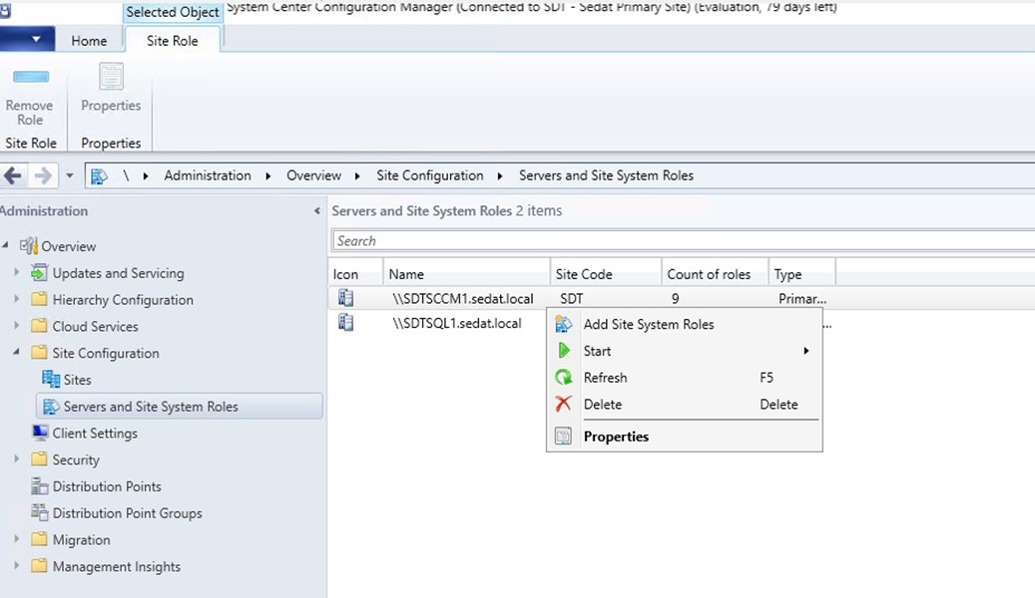Sort by the Name column header
This screenshot has height=598, width=1035.
pyautogui.click(x=467, y=274)
